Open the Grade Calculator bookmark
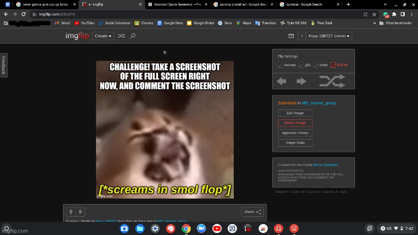This screenshot has height=235, width=418. [x=114, y=23]
